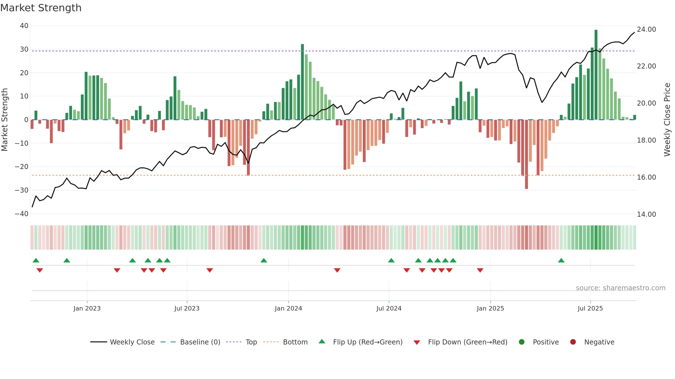Click the Market Strength chart title
The image size is (675, 379).
click(x=41, y=8)
